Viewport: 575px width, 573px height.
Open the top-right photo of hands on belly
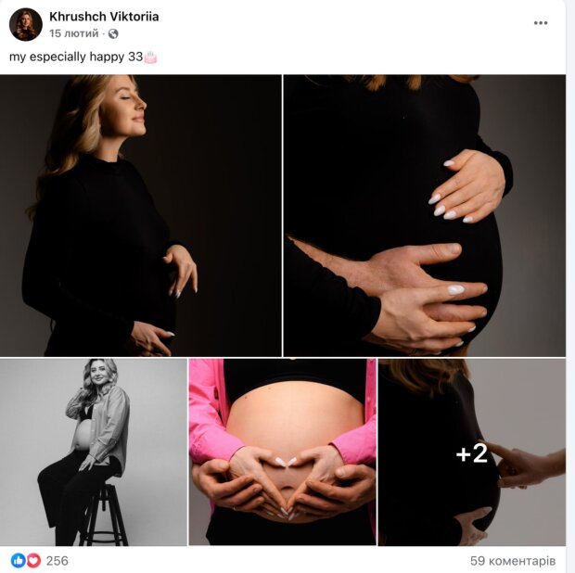pyautogui.click(x=425, y=215)
